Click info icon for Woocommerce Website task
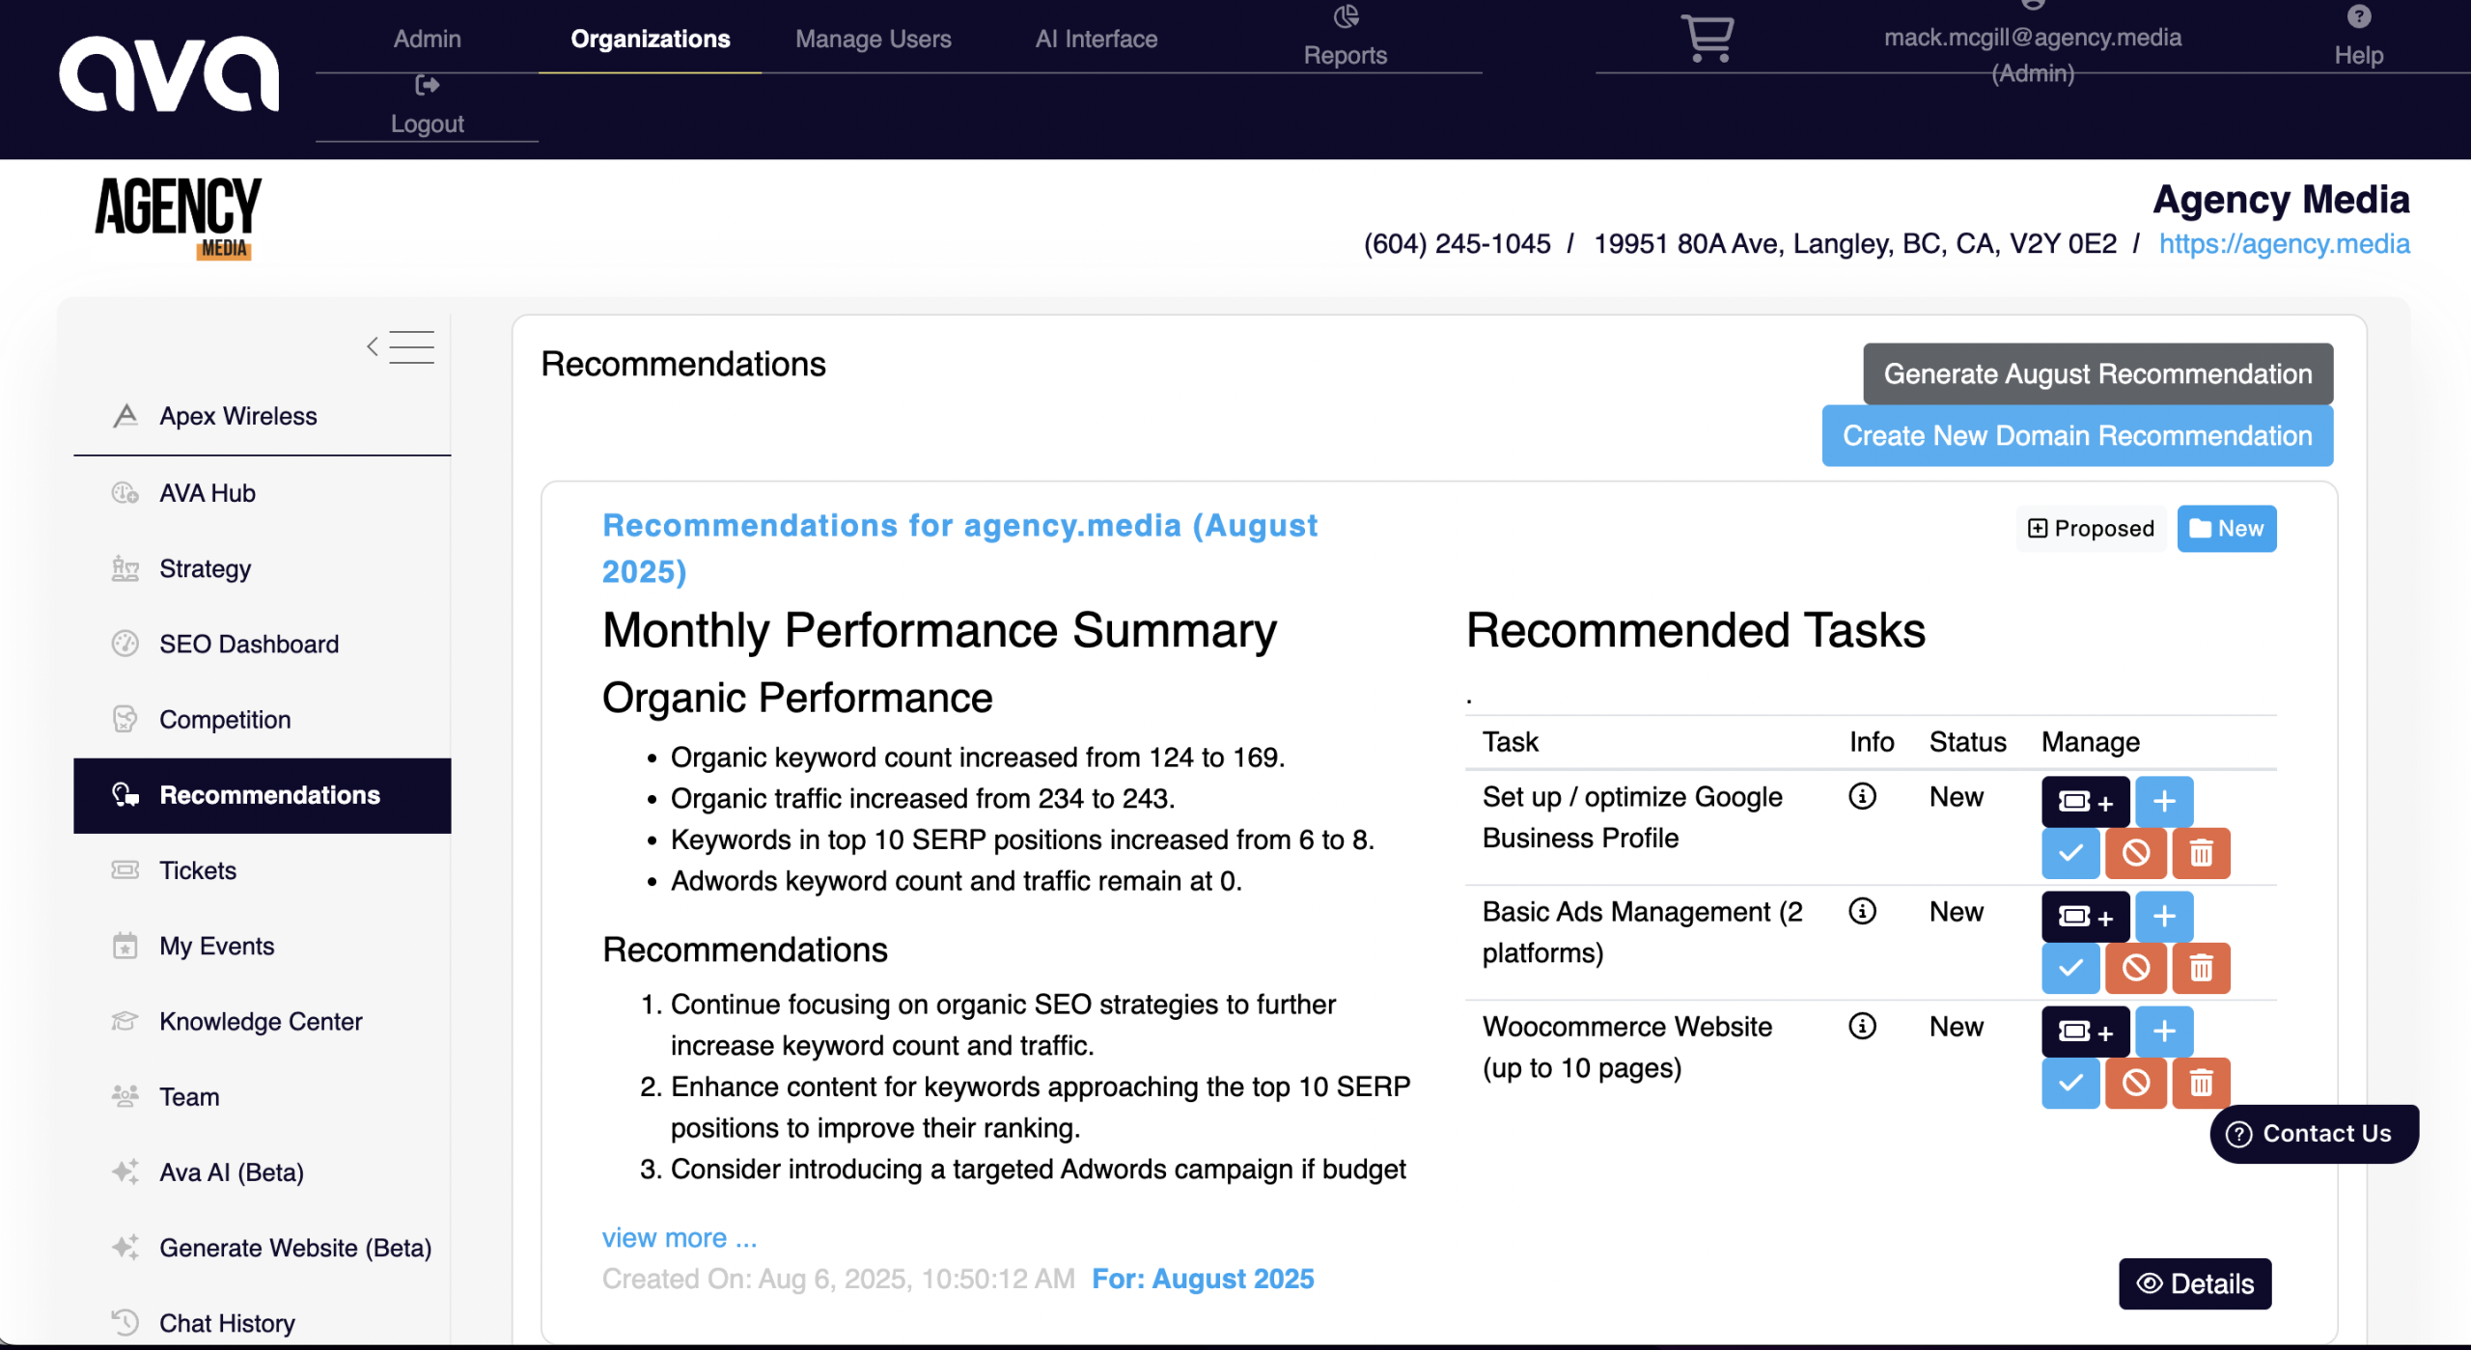Screen dimensions: 2471x1350 [x=1862, y=1026]
